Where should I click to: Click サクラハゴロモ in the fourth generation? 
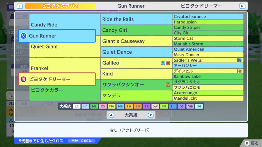[x=208, y=87]
